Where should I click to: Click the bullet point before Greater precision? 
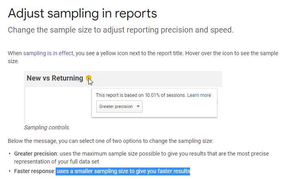click(10, 154)
